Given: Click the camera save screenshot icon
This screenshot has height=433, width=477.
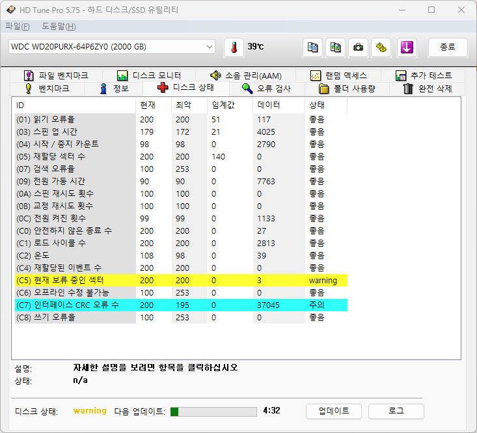Looking at the screenshot, I should (x=358, y=48).
